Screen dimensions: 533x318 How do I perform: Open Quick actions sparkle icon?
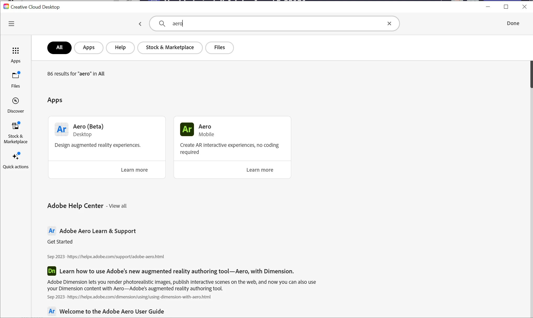click(16, 160)
